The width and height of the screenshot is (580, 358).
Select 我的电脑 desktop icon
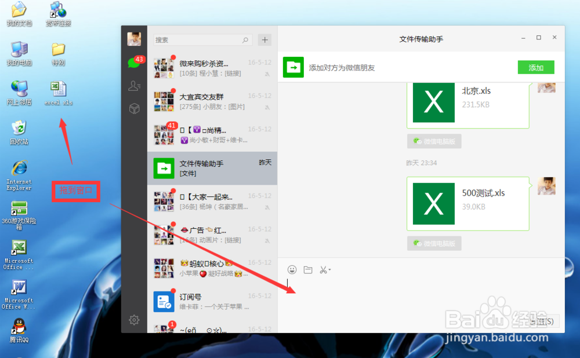pyautogui.click(x=19, y=53)
